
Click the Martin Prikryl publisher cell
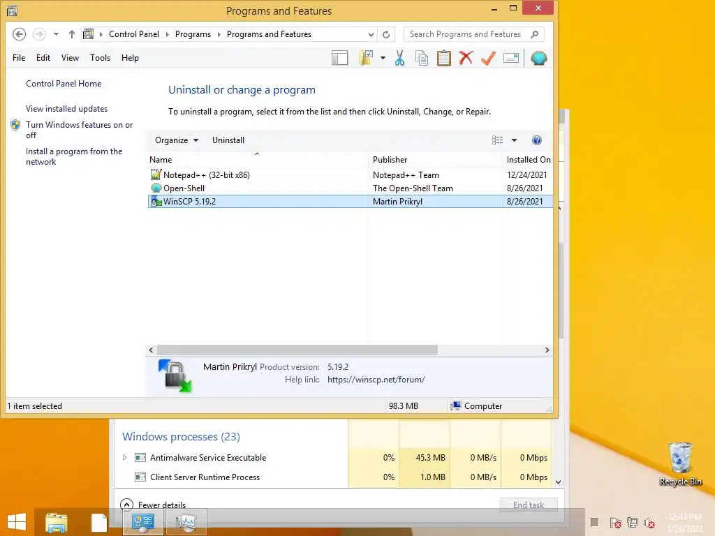coord(397,202)
